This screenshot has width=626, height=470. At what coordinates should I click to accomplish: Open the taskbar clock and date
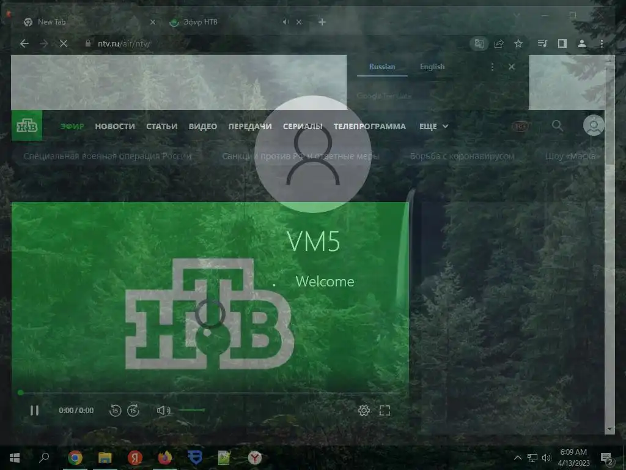point(573,458)
